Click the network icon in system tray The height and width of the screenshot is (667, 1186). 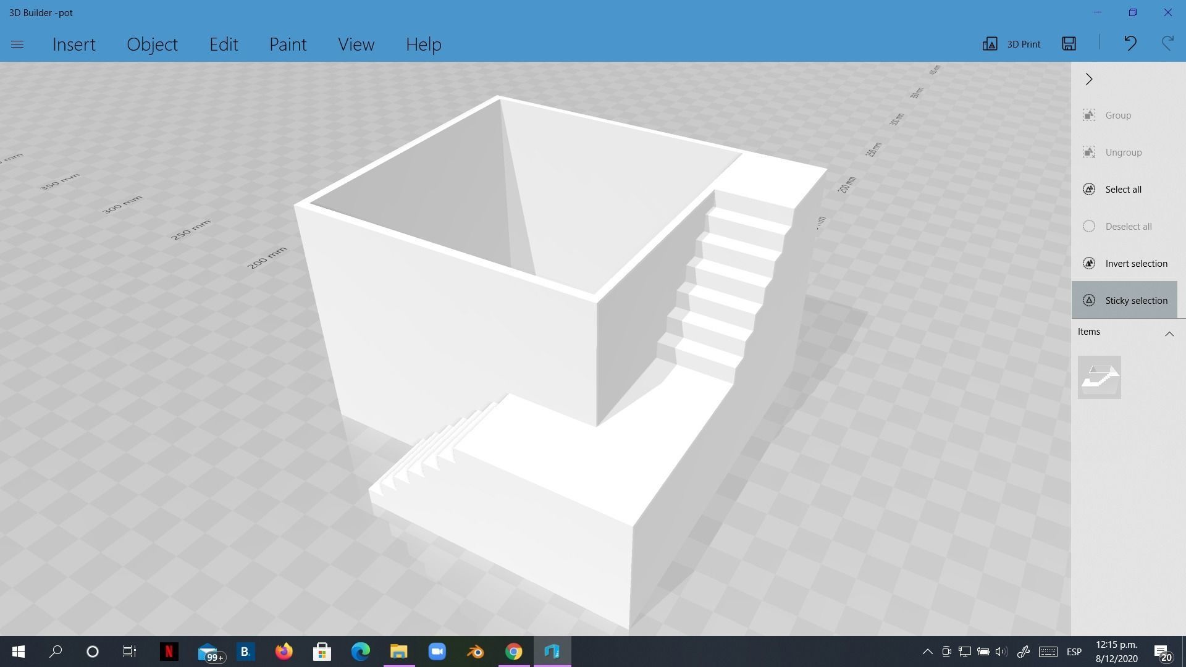click(x=964, y=652)
